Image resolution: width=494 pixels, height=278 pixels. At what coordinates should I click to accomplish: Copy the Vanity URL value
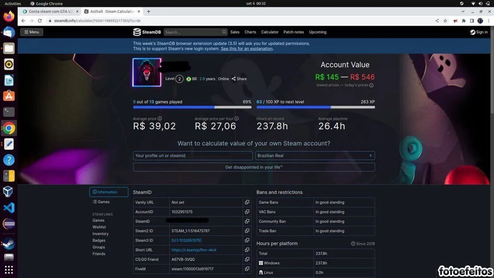pos(247,202)
